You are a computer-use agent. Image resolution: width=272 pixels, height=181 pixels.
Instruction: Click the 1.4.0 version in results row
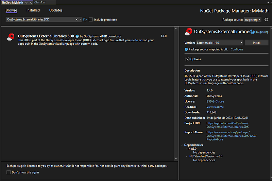[164, 36]
